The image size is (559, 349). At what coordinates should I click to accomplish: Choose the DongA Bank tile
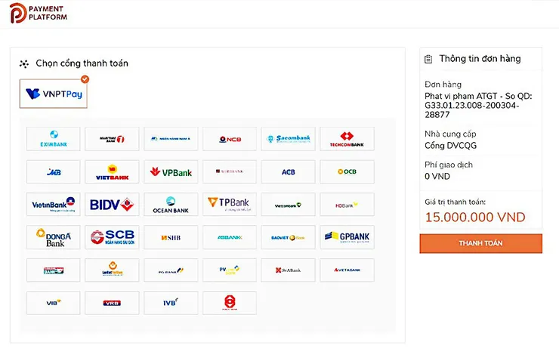53,237
